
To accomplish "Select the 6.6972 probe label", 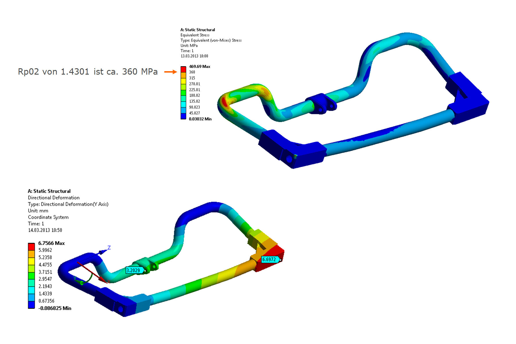I will [269, 259].
